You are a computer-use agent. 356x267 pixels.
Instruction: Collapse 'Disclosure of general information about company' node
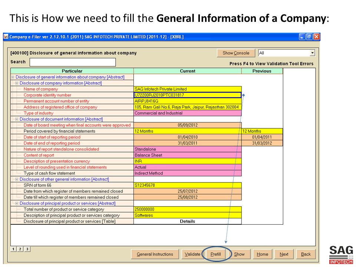pos(13,77)
